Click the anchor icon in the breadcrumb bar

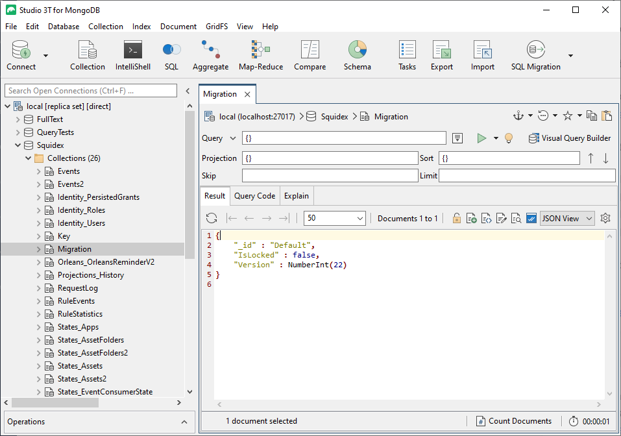[518, 116]
